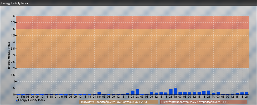Click the y-axis value 6
This screenshot has width=257, height=105.
[14, 16]
